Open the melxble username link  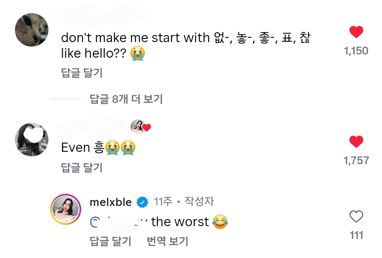tap(111, 202)
